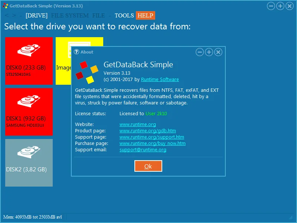Click the window resize grip in status bar
The image size is (297, 223).
pyautogui.click(x=291, y=217)
